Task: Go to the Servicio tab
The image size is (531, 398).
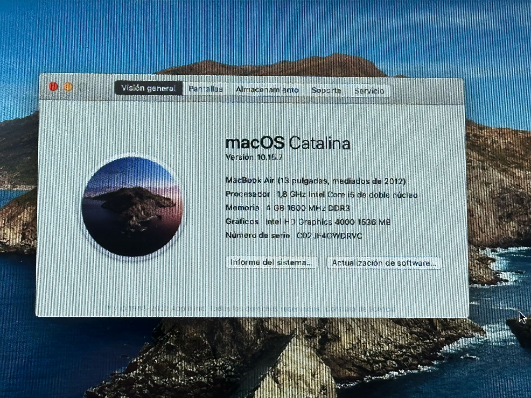Action: coord(369,91)
